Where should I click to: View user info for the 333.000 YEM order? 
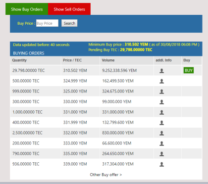[161, 143]
